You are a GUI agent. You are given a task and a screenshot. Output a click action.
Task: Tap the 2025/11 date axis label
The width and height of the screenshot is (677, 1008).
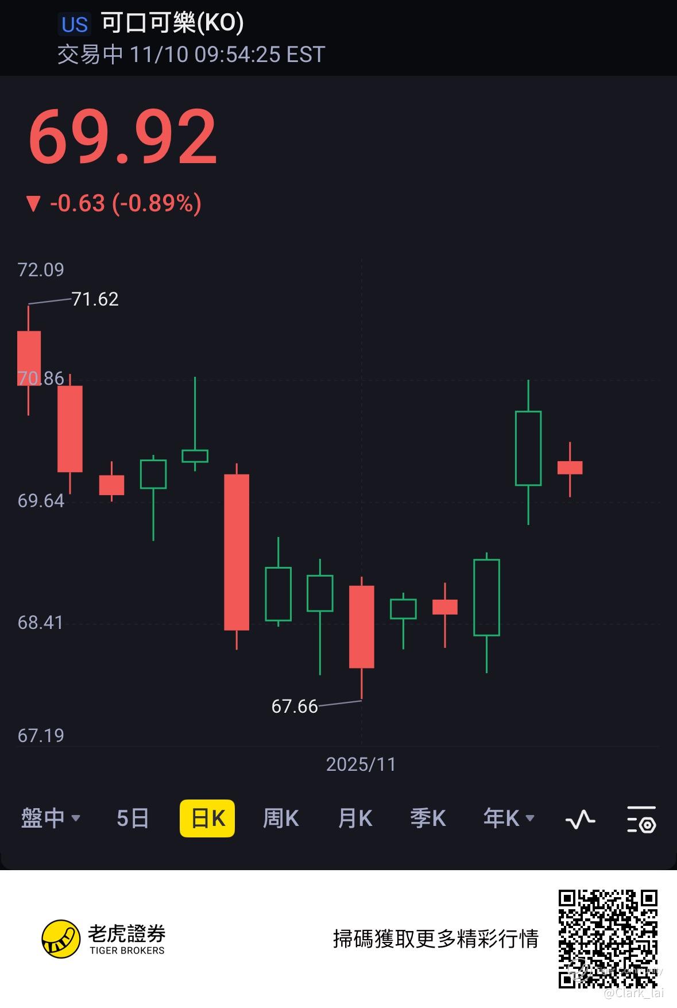(x=361, y=764)
